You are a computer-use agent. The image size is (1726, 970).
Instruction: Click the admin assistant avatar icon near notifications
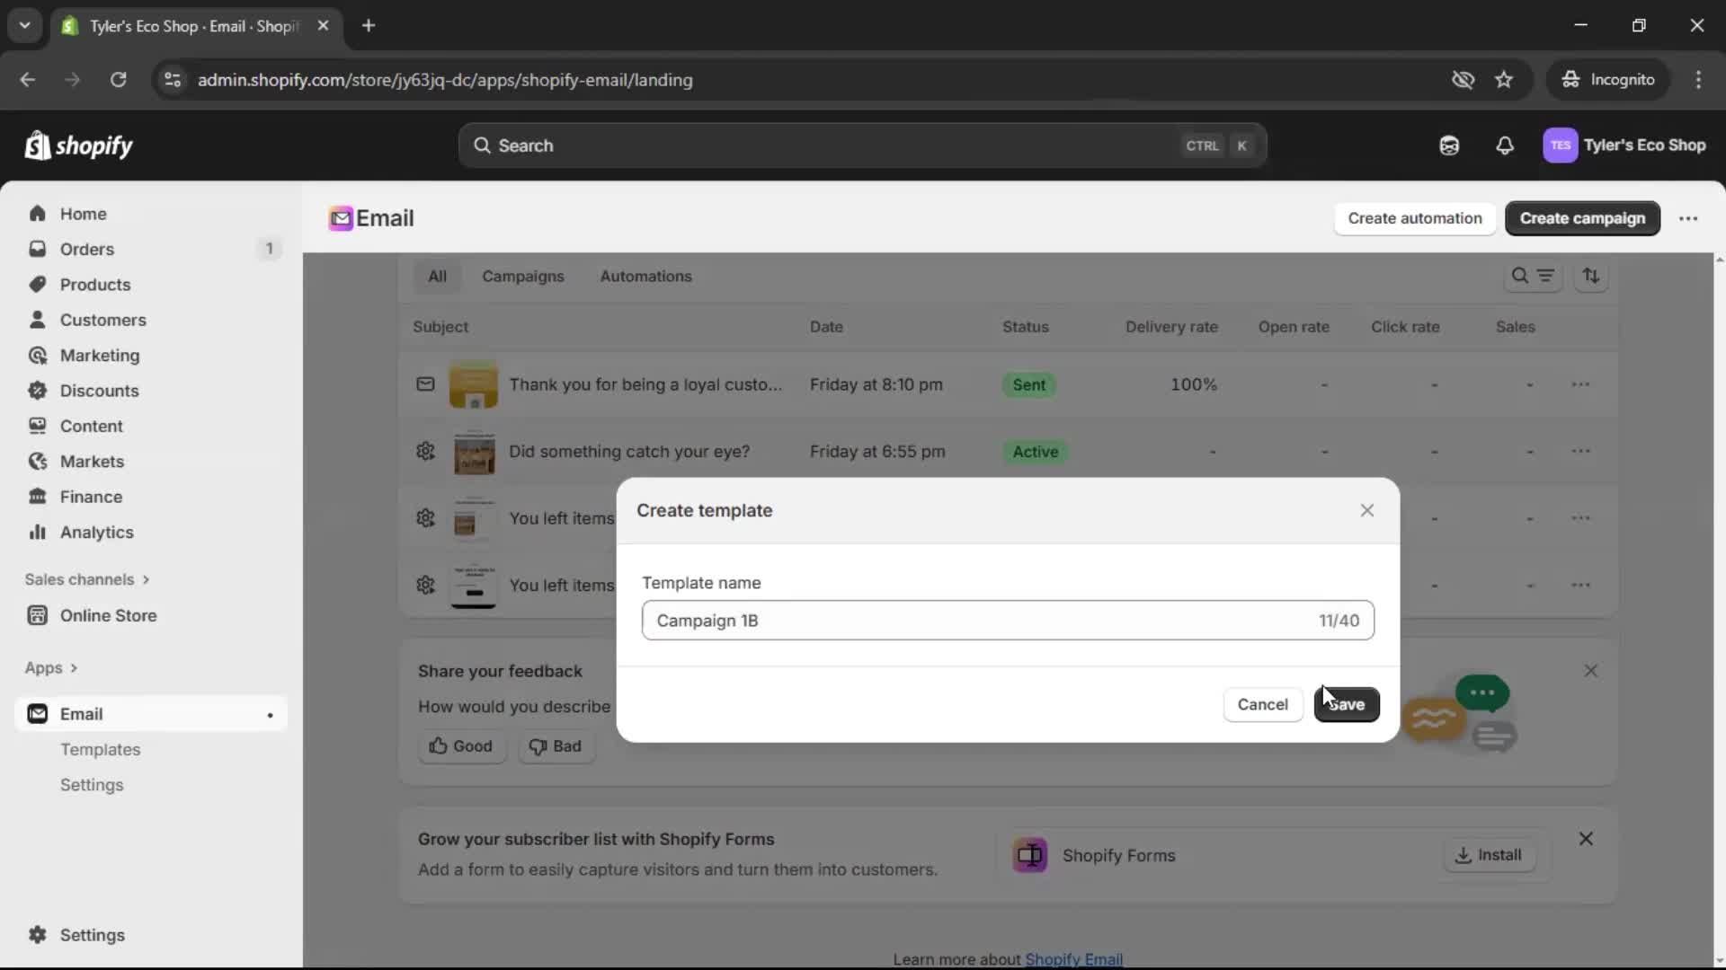pos(1449,145)
